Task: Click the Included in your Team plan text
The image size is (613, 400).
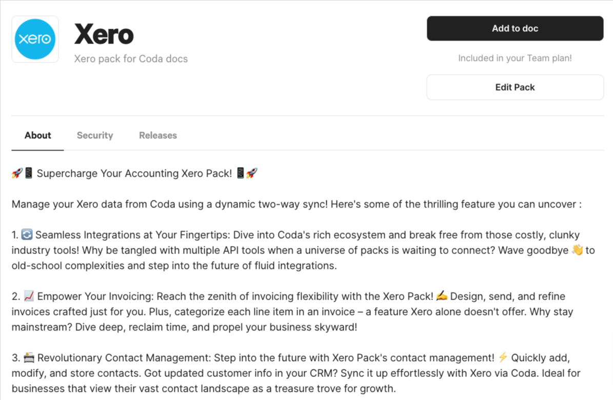Action: tap(515, 58)
